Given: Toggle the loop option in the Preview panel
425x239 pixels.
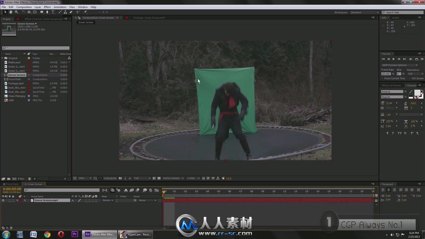Looking at the screenshot, I should [417, 59].
